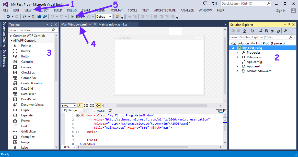Click Refresh in Solution Explorer toolbar
The image size is (298, 157).
tap(266, 31)
